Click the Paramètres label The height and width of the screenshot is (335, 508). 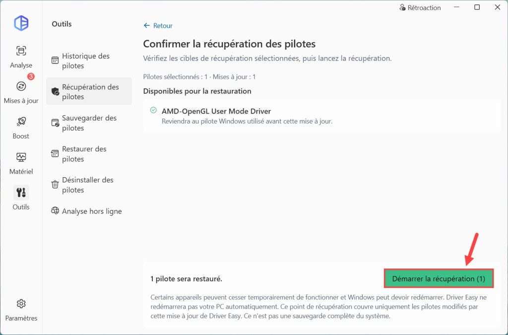tap(21, 318)
